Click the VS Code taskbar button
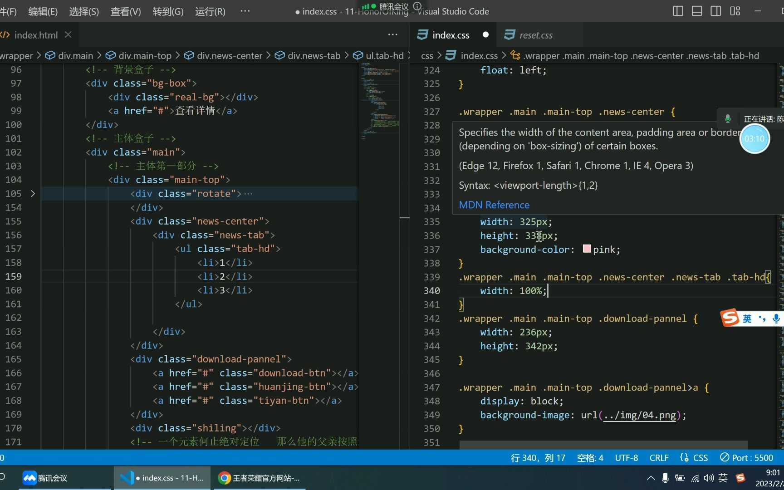 pyautogui.click(x=162, y=478)
